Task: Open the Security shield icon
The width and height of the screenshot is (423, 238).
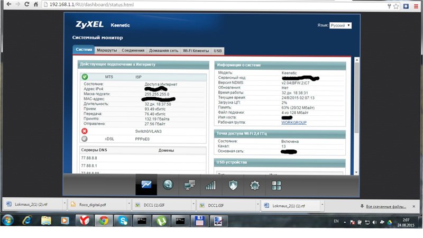Action: coord(233,185)
